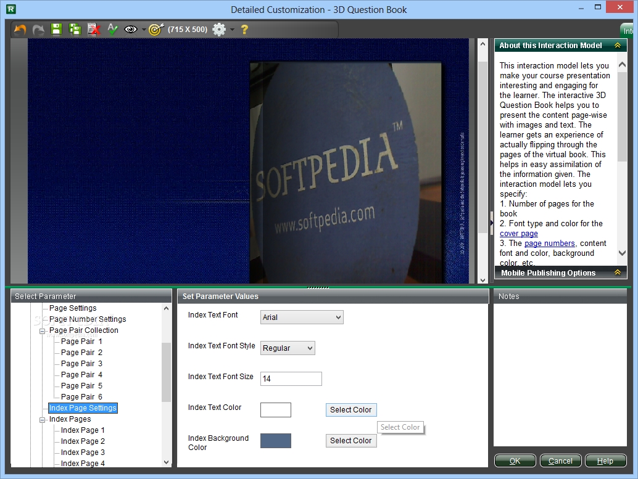This screenshot has height=479, width=638.
Task: Click the notepad icon with red X
Action: coord(94,29)
